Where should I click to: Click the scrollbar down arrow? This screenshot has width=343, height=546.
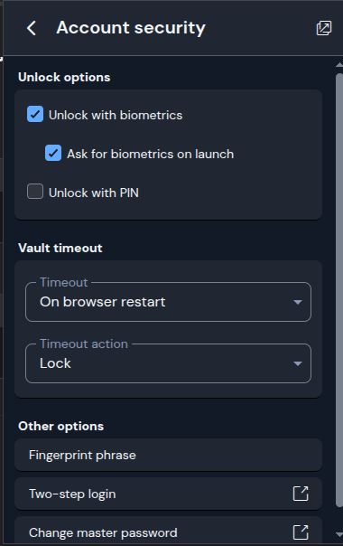pyautogui.click(x=339, y=534)
